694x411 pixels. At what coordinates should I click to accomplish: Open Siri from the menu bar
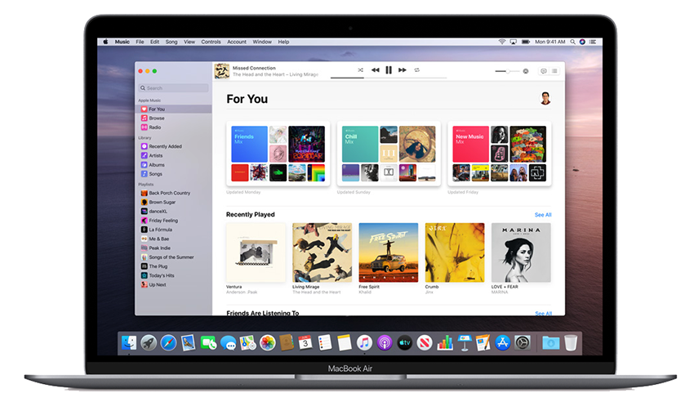pyautogui.click(x=582, y=42)
